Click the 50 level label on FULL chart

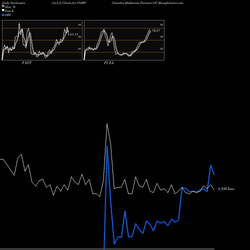click(x=161, y=36)
